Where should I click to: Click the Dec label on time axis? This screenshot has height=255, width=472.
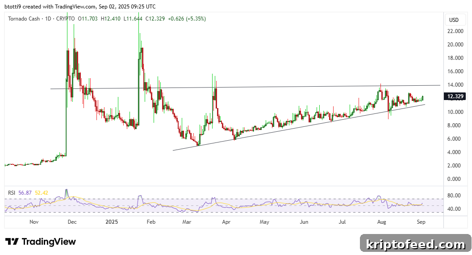[72, 222]
